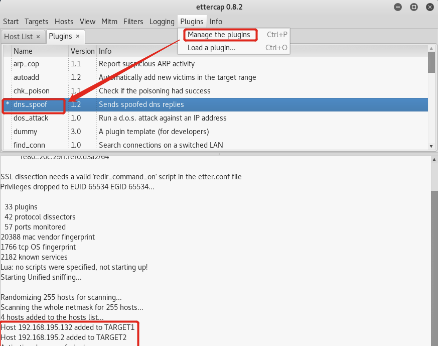Select the arp_cop plugin row
The image size is (438, 346).
tap(215, 64)
